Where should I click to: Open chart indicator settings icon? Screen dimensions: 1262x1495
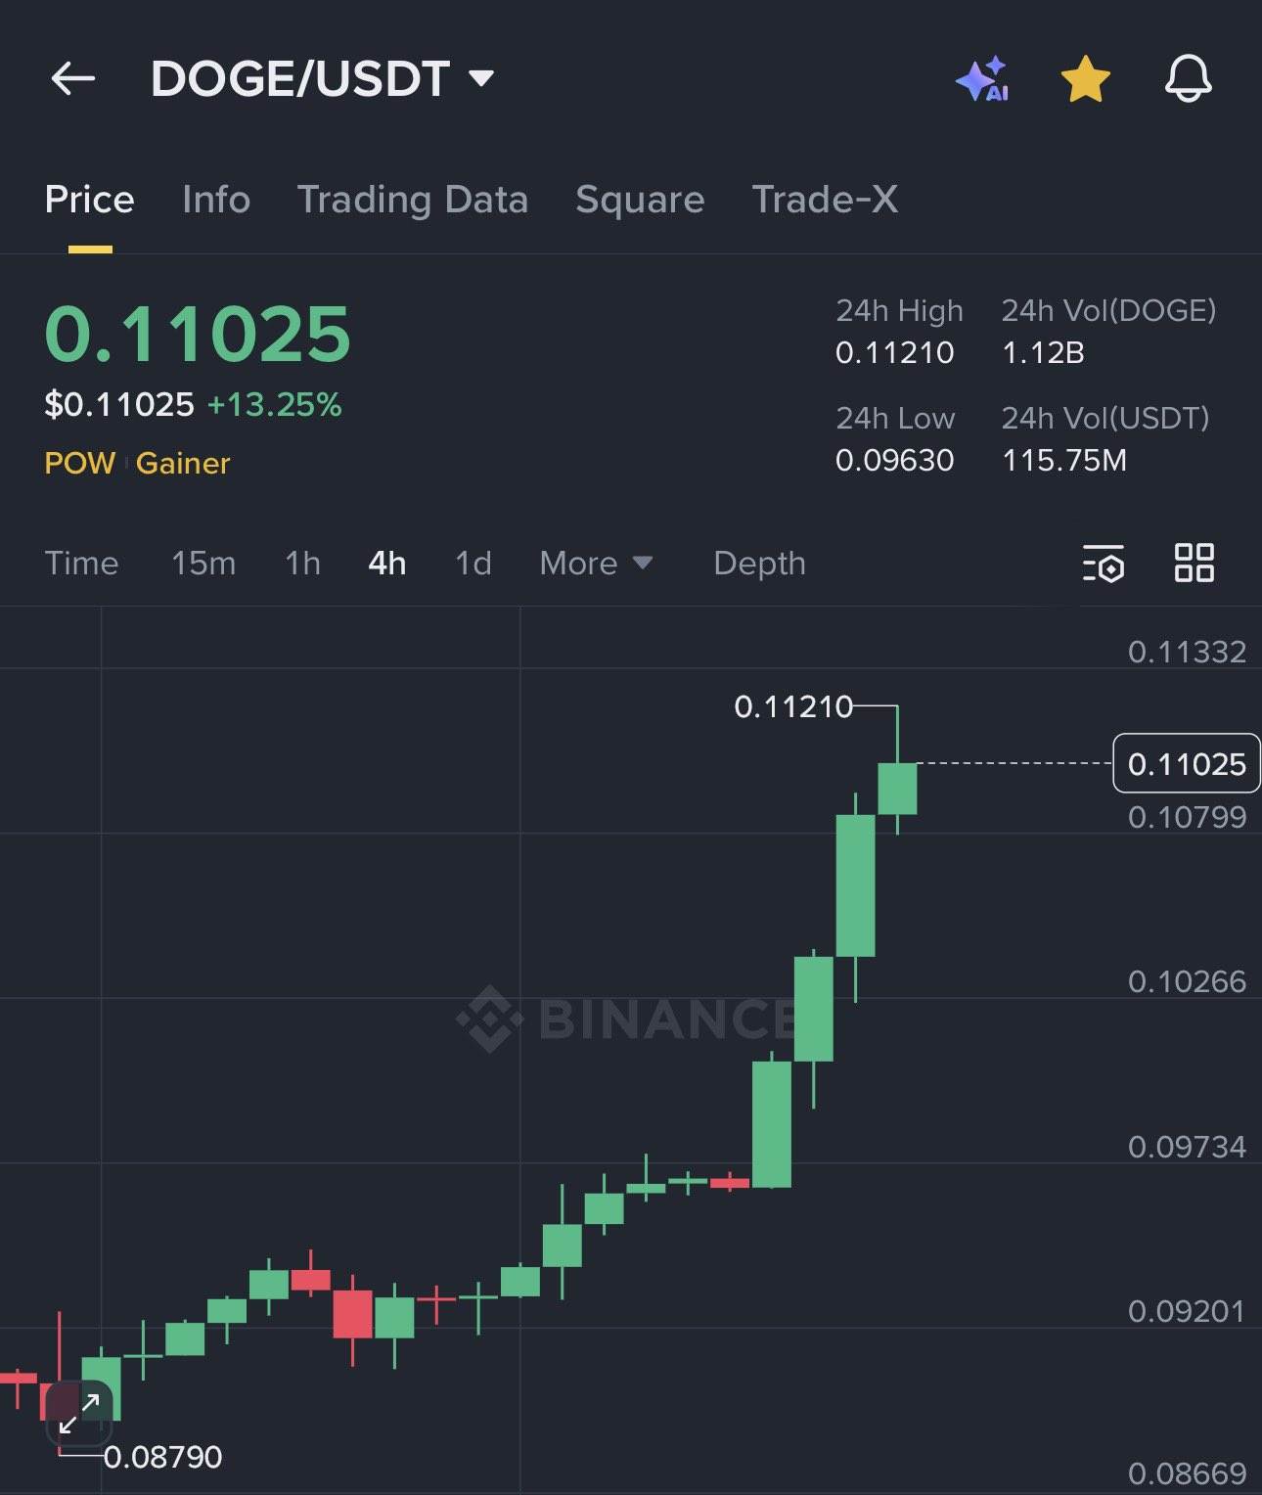[1104, 564]
